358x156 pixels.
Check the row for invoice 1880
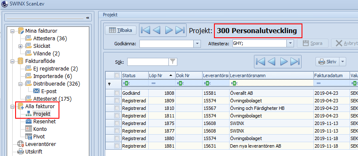(x=117, y=138)
